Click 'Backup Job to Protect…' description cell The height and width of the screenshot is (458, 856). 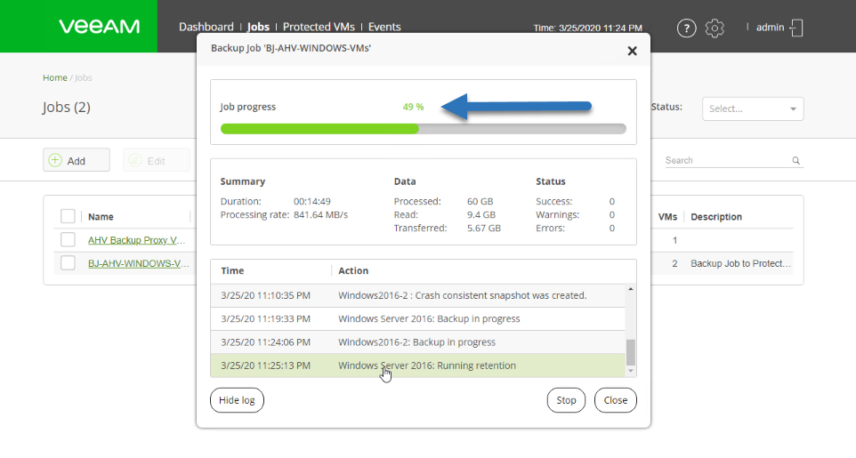741,263
